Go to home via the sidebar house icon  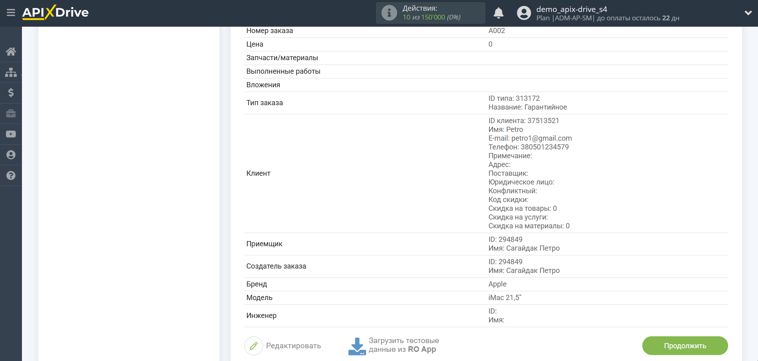click(x=11, y=51)
